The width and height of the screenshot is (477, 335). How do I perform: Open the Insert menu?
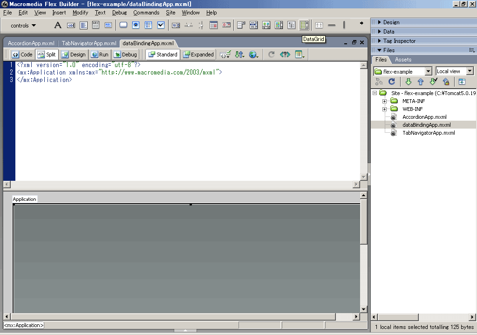pos(59,13)
